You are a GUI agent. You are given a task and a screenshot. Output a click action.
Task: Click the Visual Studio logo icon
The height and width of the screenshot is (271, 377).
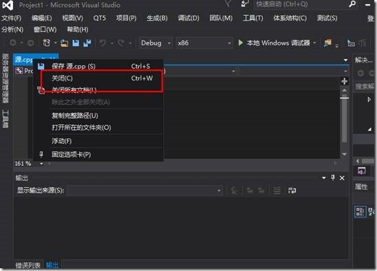8,5
